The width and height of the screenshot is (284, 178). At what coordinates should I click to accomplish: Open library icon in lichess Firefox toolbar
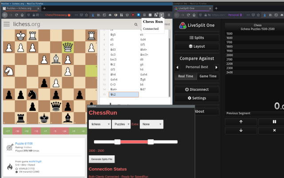pyautogui.click(x=99, y=15)
